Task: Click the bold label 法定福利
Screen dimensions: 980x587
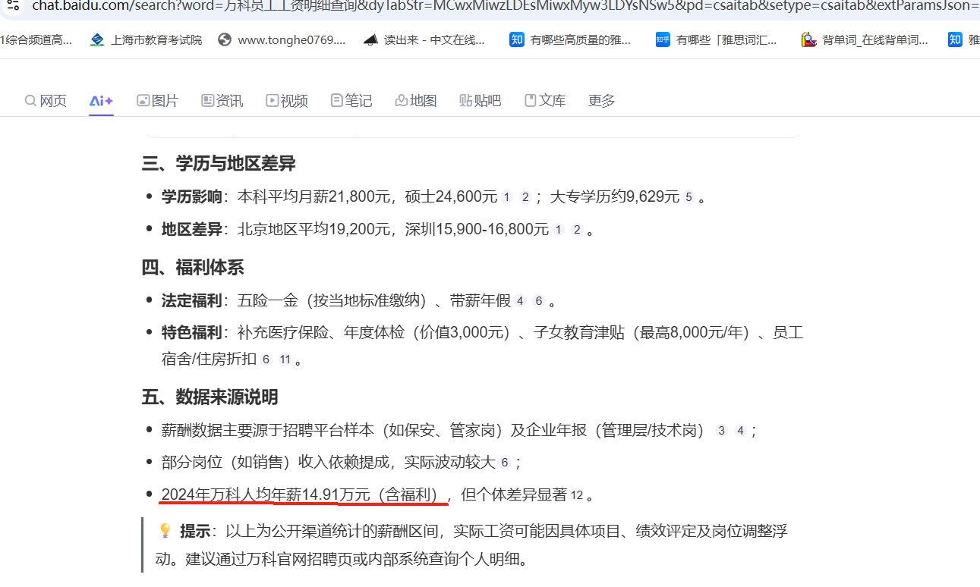Action: (192, 301)
